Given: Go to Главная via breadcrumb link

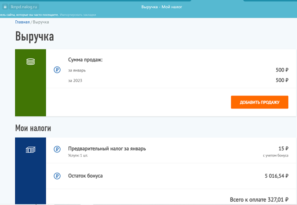Looking at the screenshot, I should click(22, 22).
